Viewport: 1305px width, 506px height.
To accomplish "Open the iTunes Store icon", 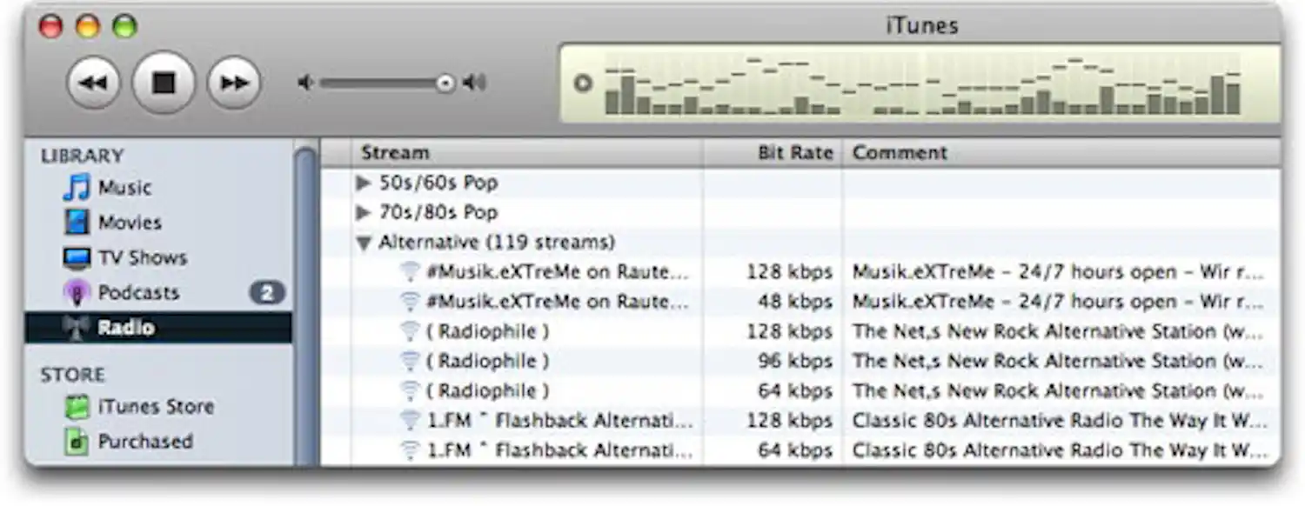I will 77,406.
